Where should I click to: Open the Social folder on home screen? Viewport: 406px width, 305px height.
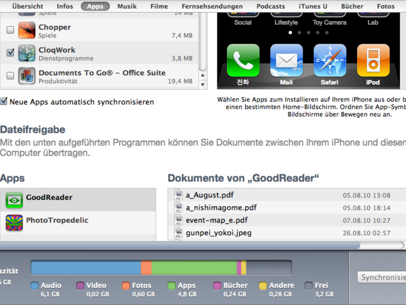(243, 18)
